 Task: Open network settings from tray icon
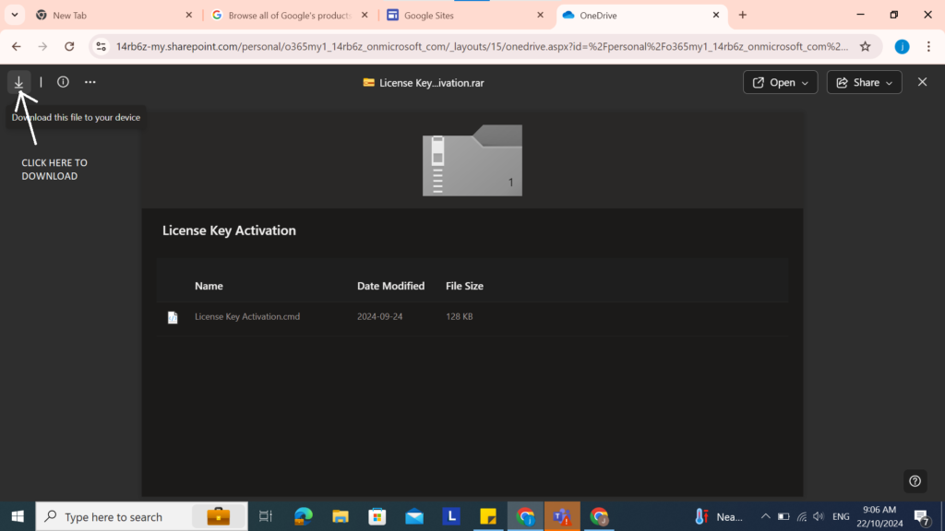(802, 516)
